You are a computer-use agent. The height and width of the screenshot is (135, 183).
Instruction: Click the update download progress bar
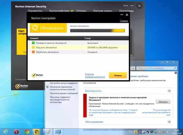click(97, 31)
